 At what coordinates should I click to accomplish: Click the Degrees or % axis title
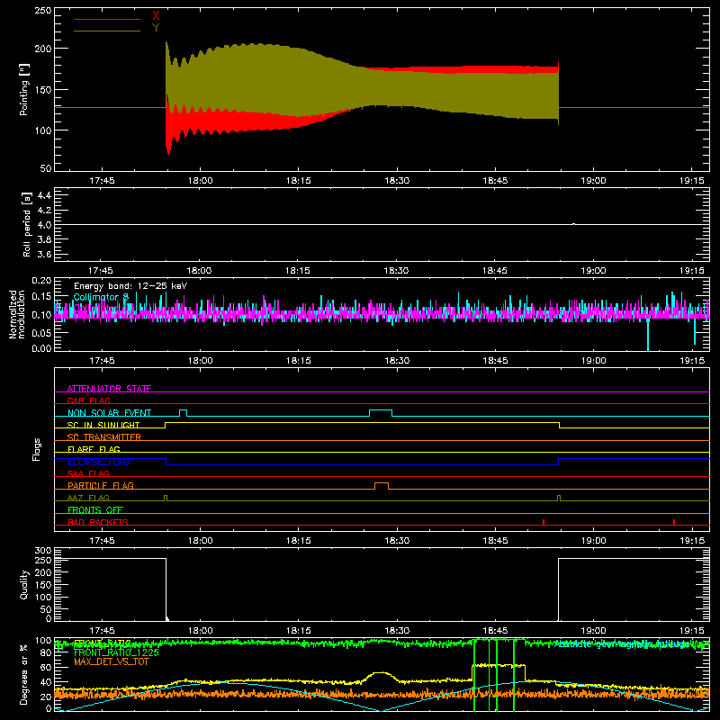tap(24, 674)
